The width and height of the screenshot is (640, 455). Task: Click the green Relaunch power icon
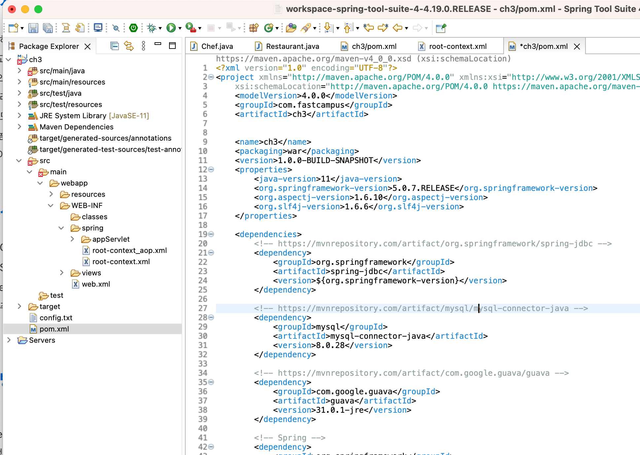click(x=133, y=28)
